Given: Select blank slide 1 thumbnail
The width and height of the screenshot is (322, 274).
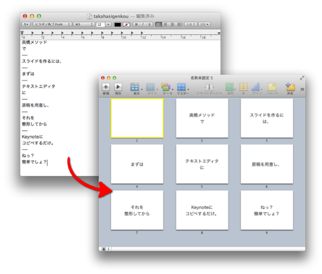Looking at the screenshot, I should click(x=137, y=118).
